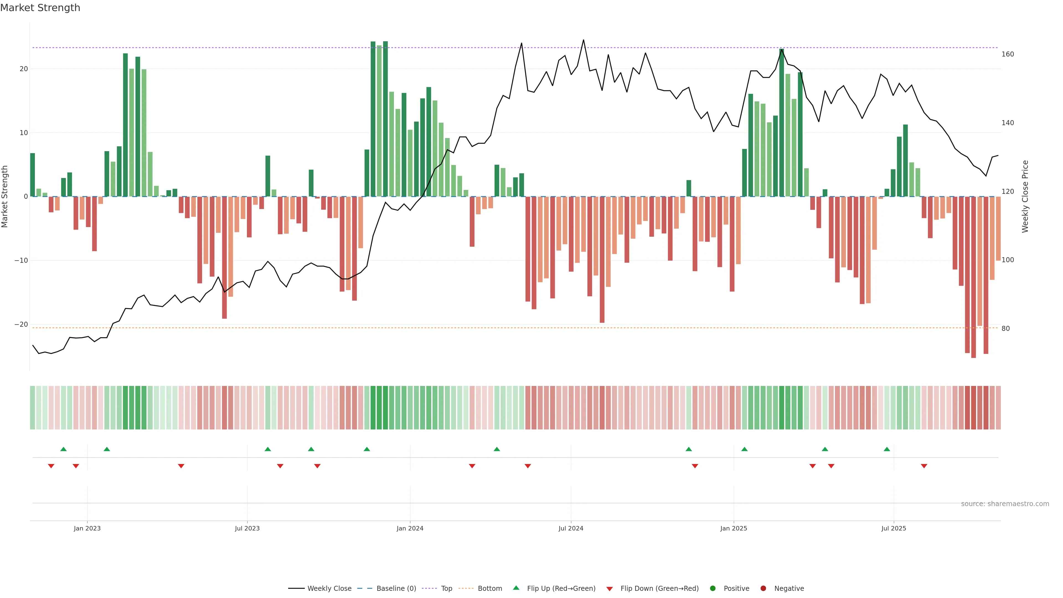The width and height of the screenshot is (1063, 598).
Task: Toggle the Top dotted line legend entry
Action: (x=447, y=589)
